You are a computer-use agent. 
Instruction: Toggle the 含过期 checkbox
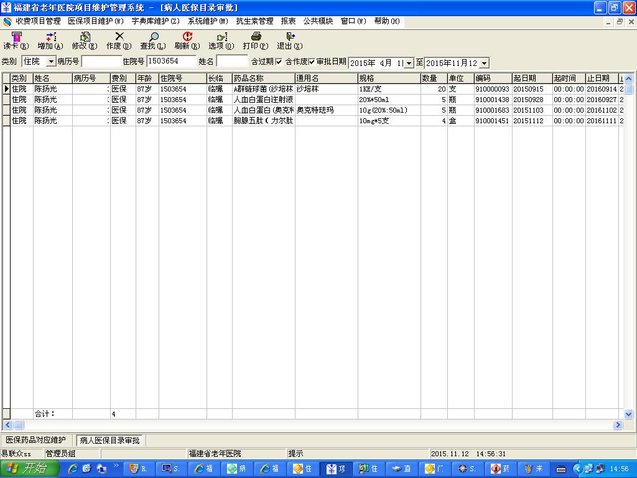[x=279, y=62]
